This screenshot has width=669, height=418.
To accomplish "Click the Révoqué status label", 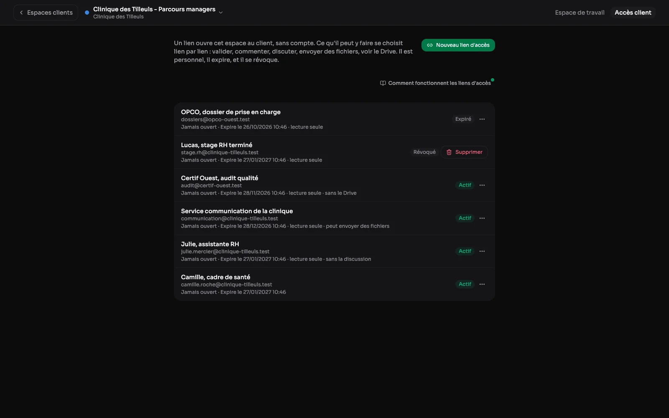I will coord(424,152).
